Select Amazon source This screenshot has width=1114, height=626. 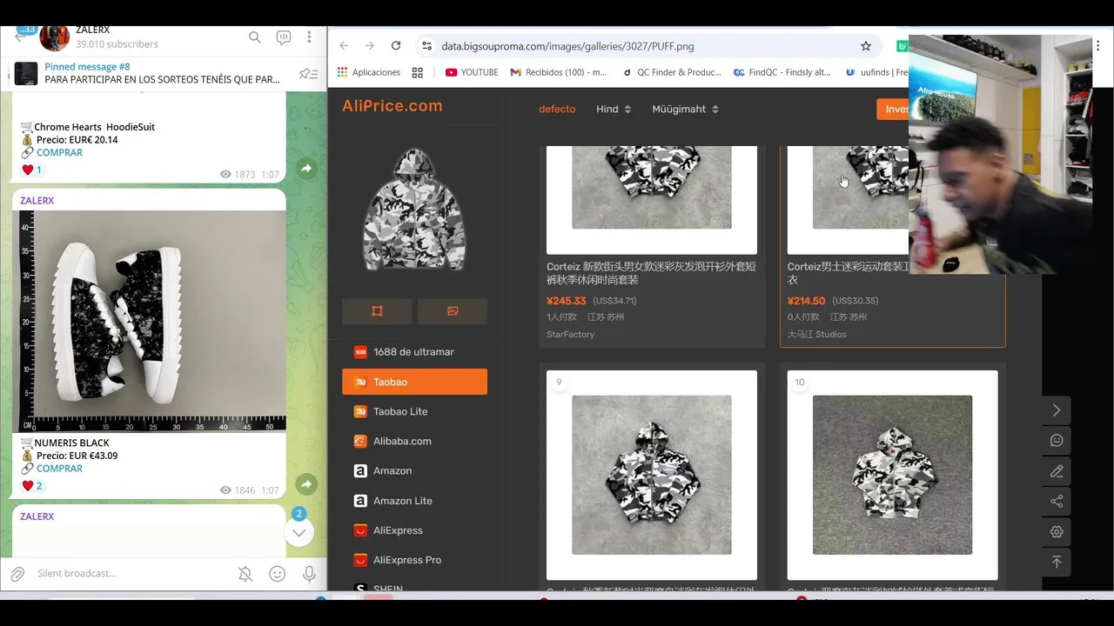(x=414, y=470)
